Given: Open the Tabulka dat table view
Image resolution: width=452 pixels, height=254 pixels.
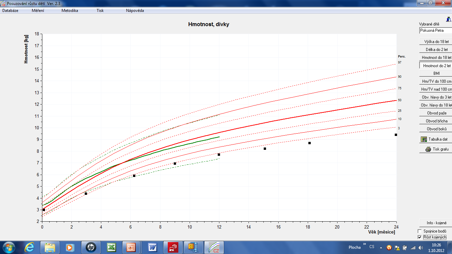Looking at the screenshot, I should [435, 140].
